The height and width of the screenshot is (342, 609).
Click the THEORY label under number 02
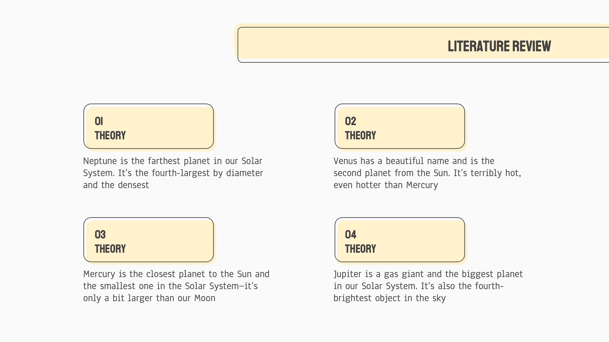tap(360, 136)
